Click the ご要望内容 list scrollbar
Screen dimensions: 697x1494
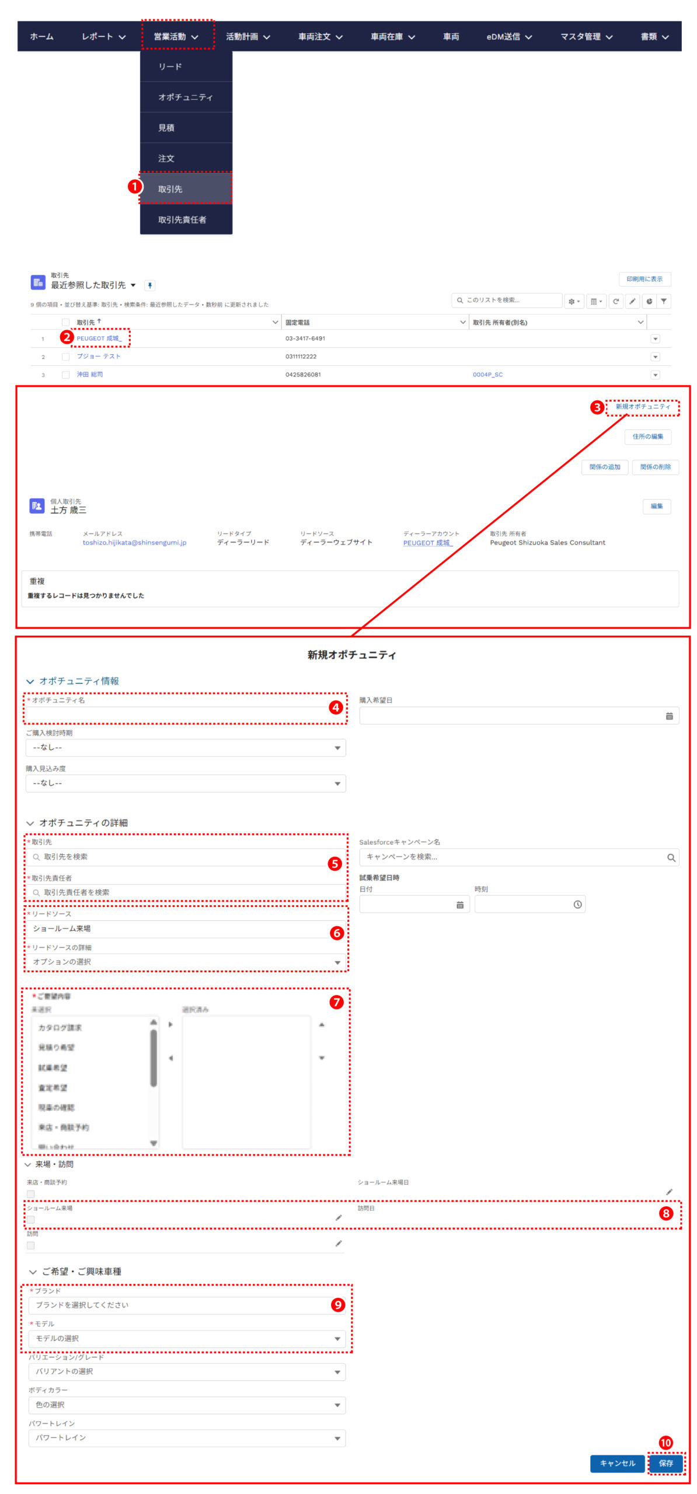click(x=154, y=1057)
